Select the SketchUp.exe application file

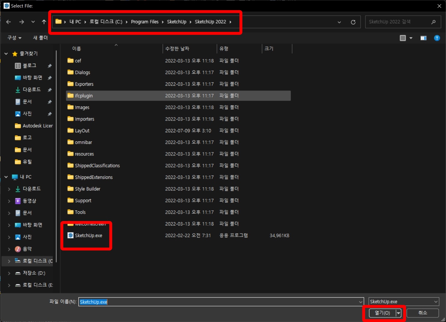[178, 235]
